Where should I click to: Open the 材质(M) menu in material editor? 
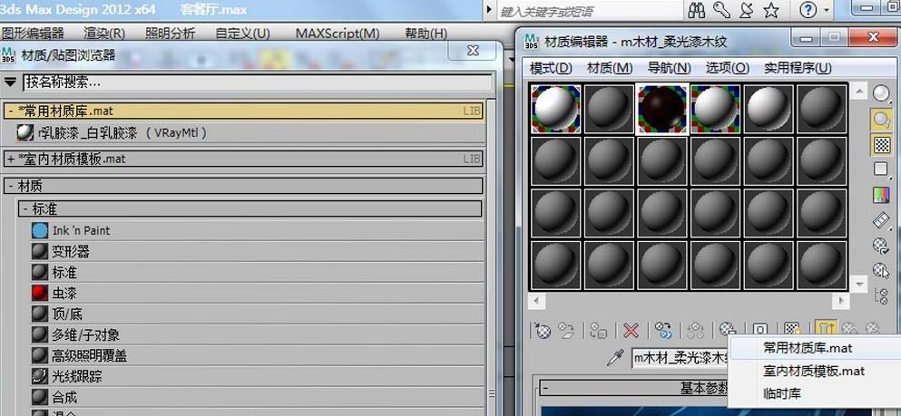click(x=610, y=68)
